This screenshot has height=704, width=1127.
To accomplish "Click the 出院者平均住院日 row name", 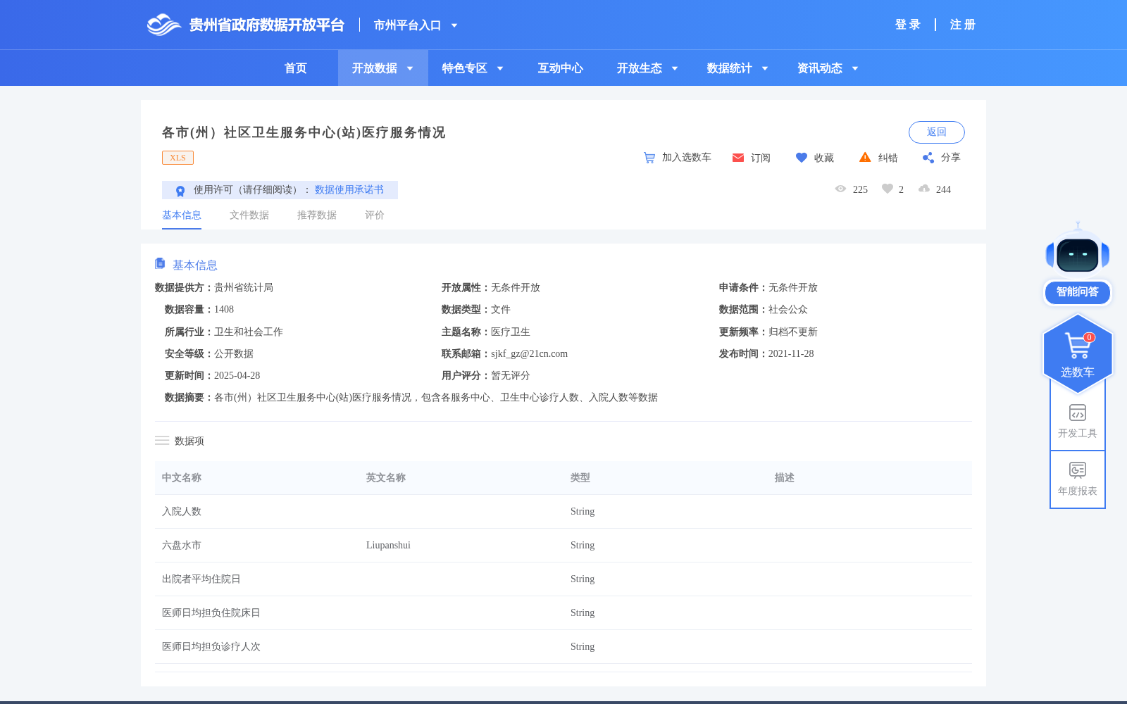I will pos(201,579).
